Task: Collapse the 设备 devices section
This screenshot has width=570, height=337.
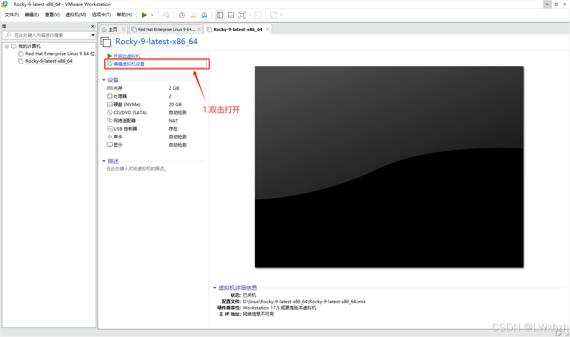Action: click(104, 80)
